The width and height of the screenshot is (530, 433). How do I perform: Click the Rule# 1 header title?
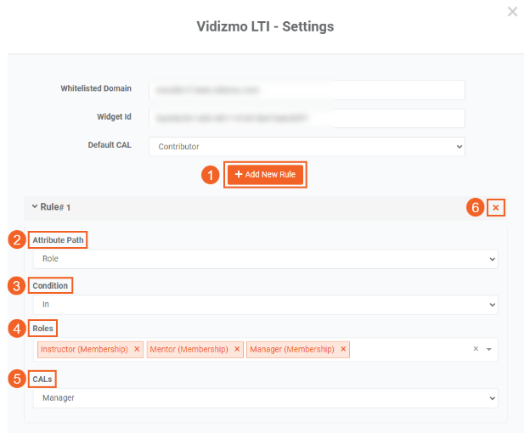[55, 206]
